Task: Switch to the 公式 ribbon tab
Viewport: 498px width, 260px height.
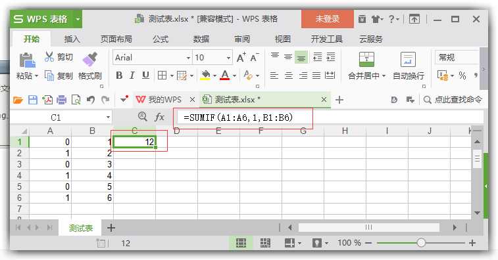Action: (x=161, y=39)
